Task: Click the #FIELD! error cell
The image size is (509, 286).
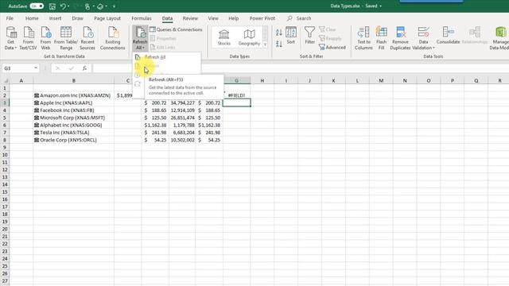Action: [237, 95]
